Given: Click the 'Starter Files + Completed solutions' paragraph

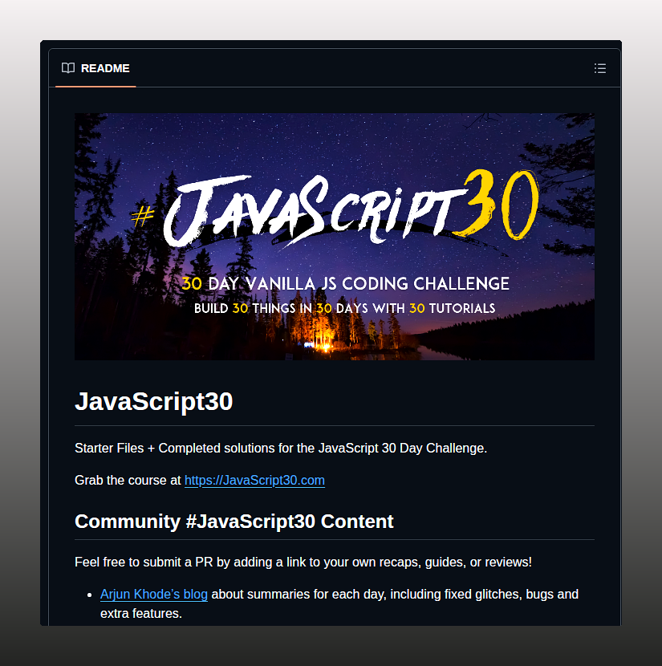Looking at the screenshot, I should 281,448.
